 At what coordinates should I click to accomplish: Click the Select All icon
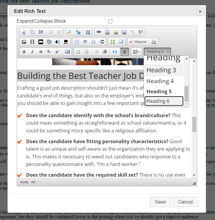pyautogui.click(x=88, y=32)
